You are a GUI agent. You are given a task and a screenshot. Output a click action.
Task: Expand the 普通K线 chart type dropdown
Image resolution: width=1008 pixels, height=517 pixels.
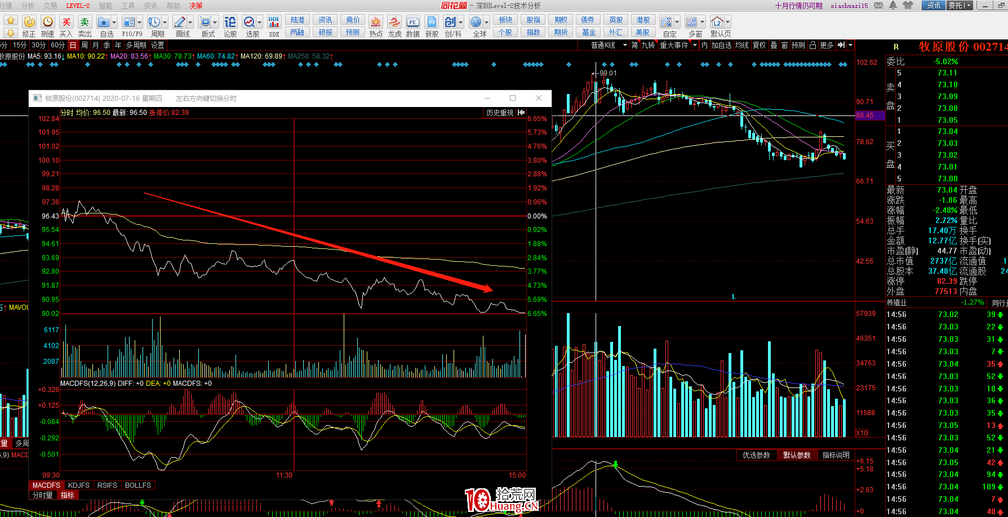coord(625,45)
